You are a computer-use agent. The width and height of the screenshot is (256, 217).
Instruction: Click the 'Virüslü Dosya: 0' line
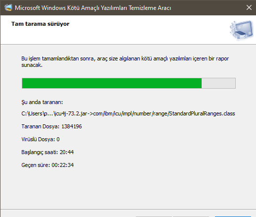tap(41, 139)
